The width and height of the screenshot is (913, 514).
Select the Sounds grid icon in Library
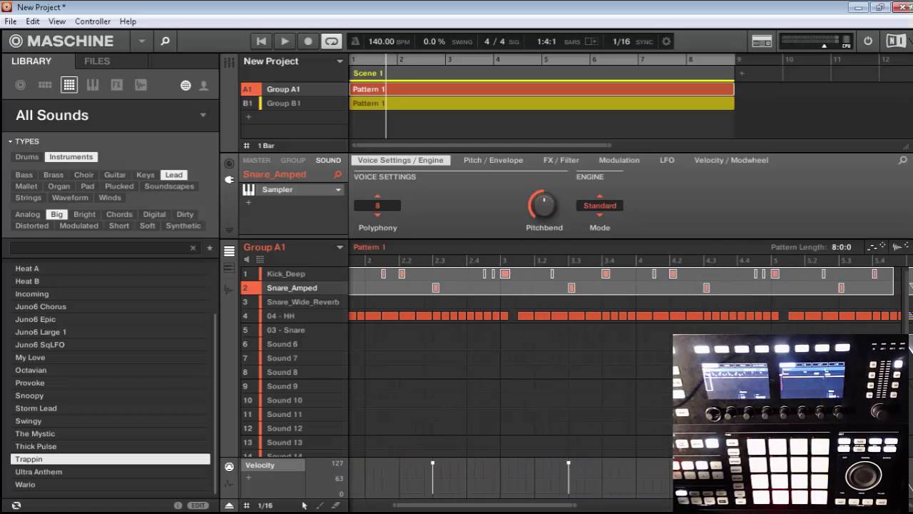click(x=69, y=85)
